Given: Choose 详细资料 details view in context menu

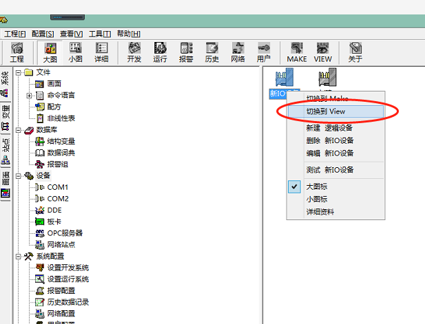Looking at the screenshot, I should pos(320,212).
